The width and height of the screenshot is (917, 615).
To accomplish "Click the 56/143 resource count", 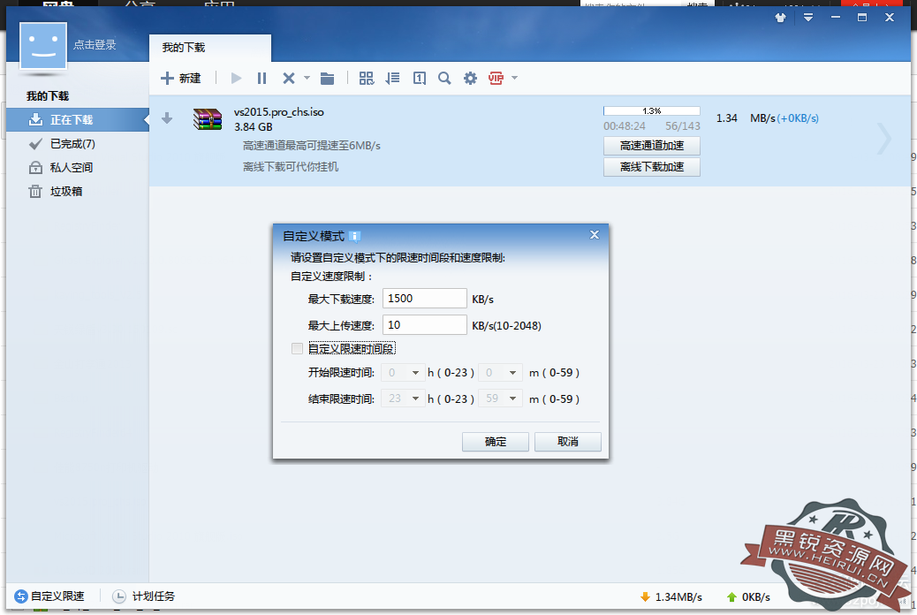I will (683, 126).
